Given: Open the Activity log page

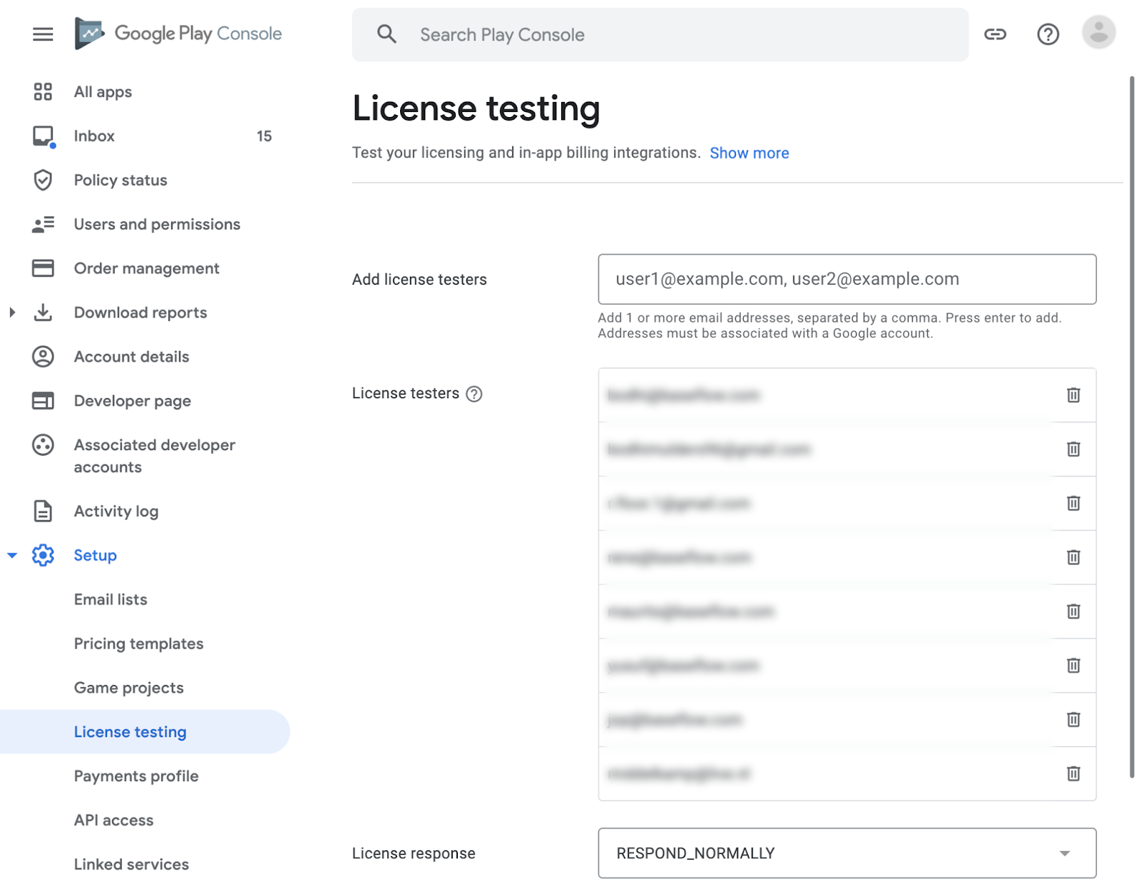Looking at the screenshot, I should pos(116,511).
